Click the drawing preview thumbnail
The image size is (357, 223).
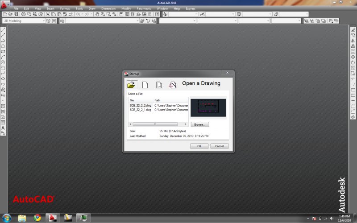208,107
